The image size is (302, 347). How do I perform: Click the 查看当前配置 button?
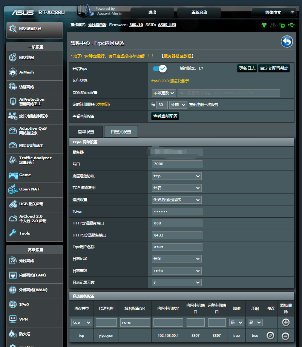coord(165,116)
